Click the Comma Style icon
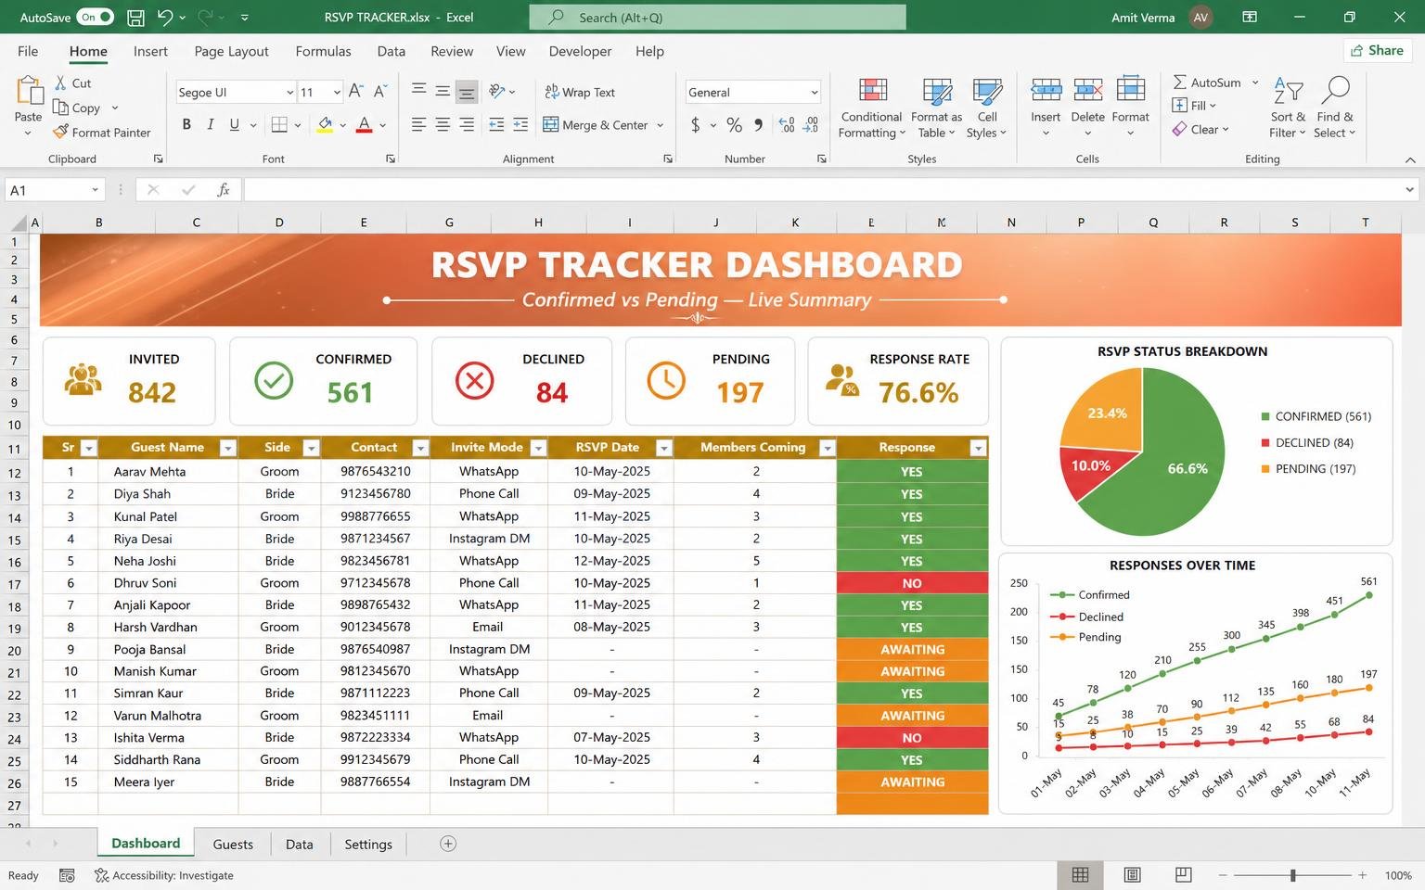The height and width of the screenshot is (890, 1425). (x=758, y=124)
